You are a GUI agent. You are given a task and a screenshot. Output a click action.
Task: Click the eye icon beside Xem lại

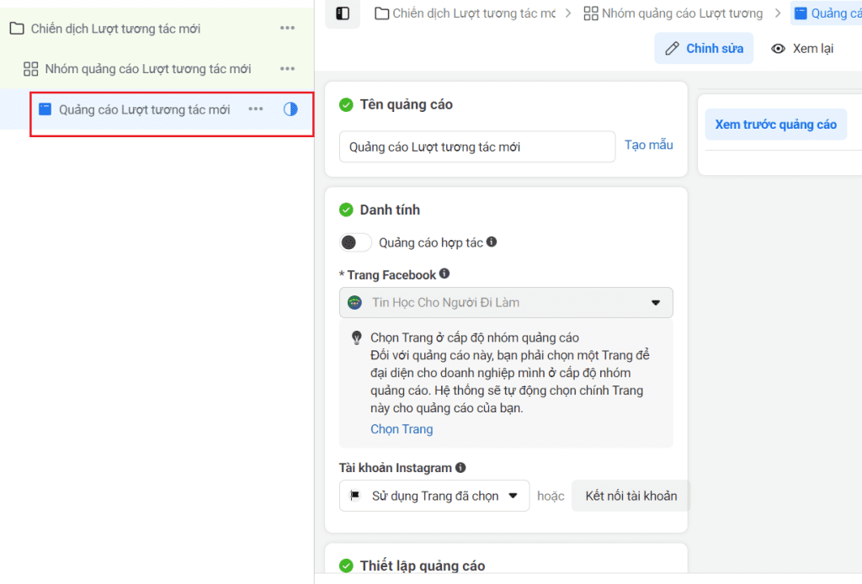click(x=778, y=48)
